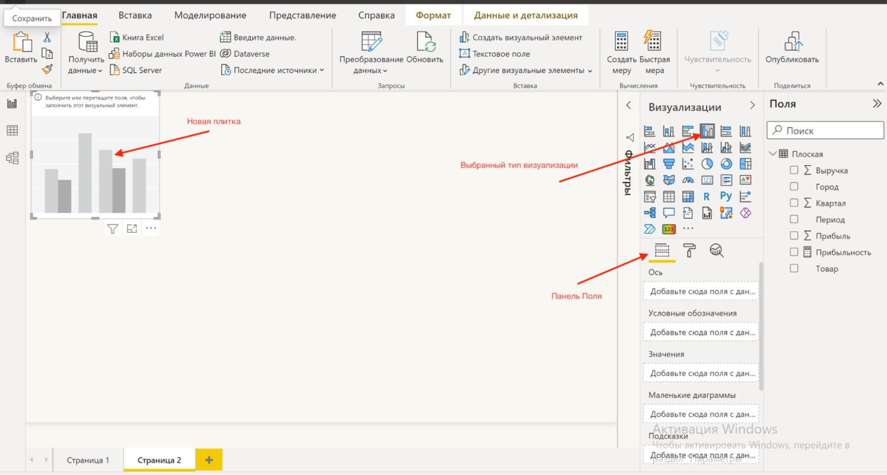The height and width of the screenshot is (475, 887).
Task: Choose the globe map visualization
Action: 649,180
